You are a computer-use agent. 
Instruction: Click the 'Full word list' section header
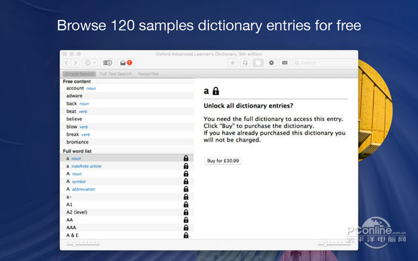click(77, 151)
